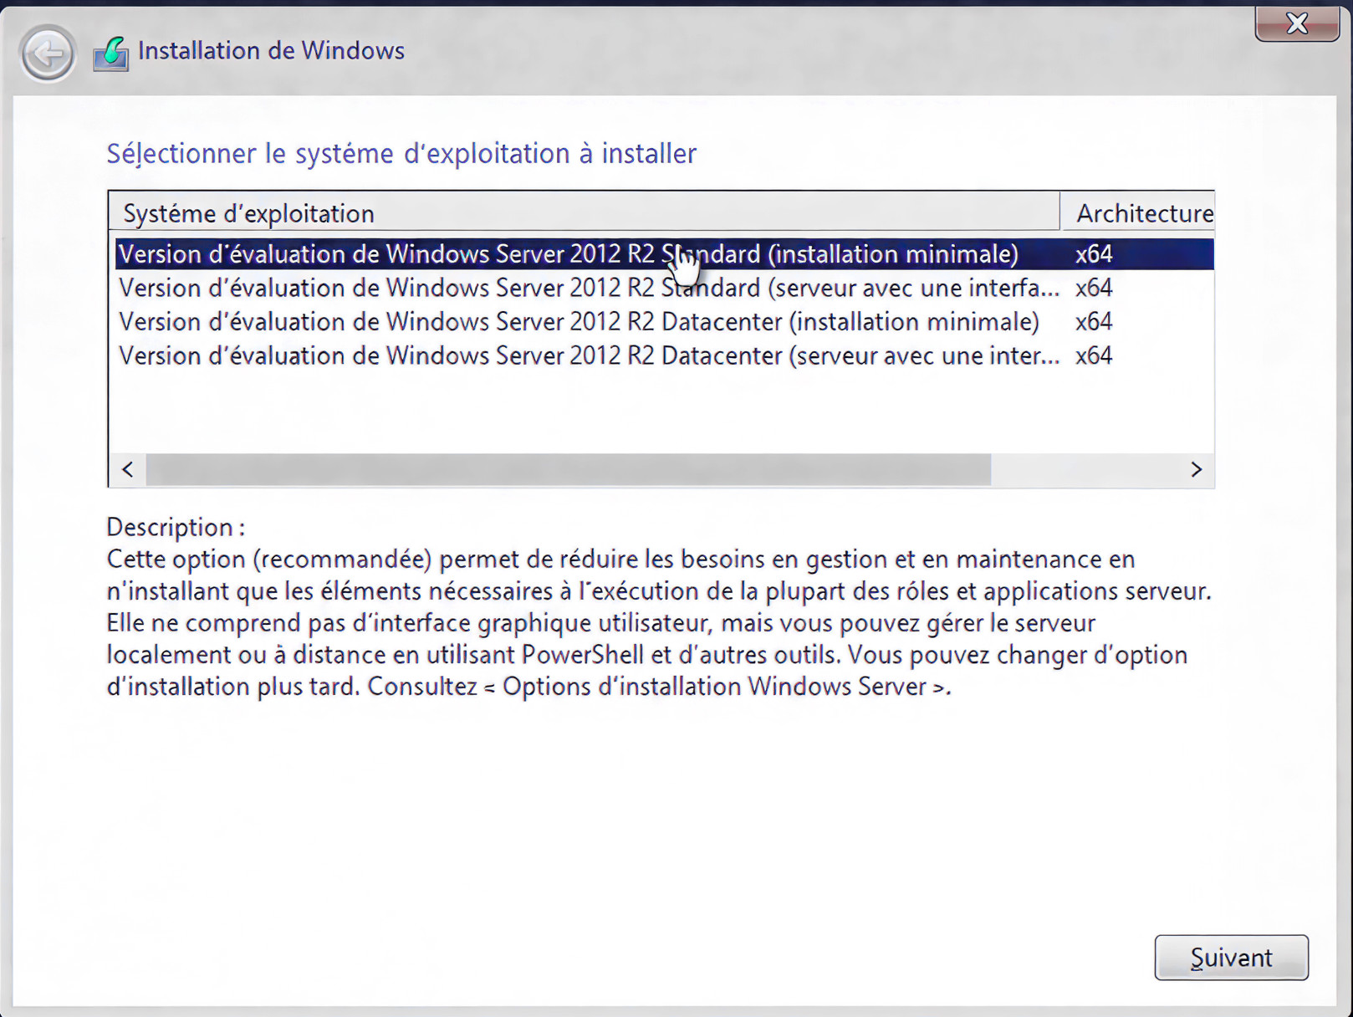Click the divider between the two column headers
This screenshot has width=1353, height=1017.
[x=1059, y=212]
